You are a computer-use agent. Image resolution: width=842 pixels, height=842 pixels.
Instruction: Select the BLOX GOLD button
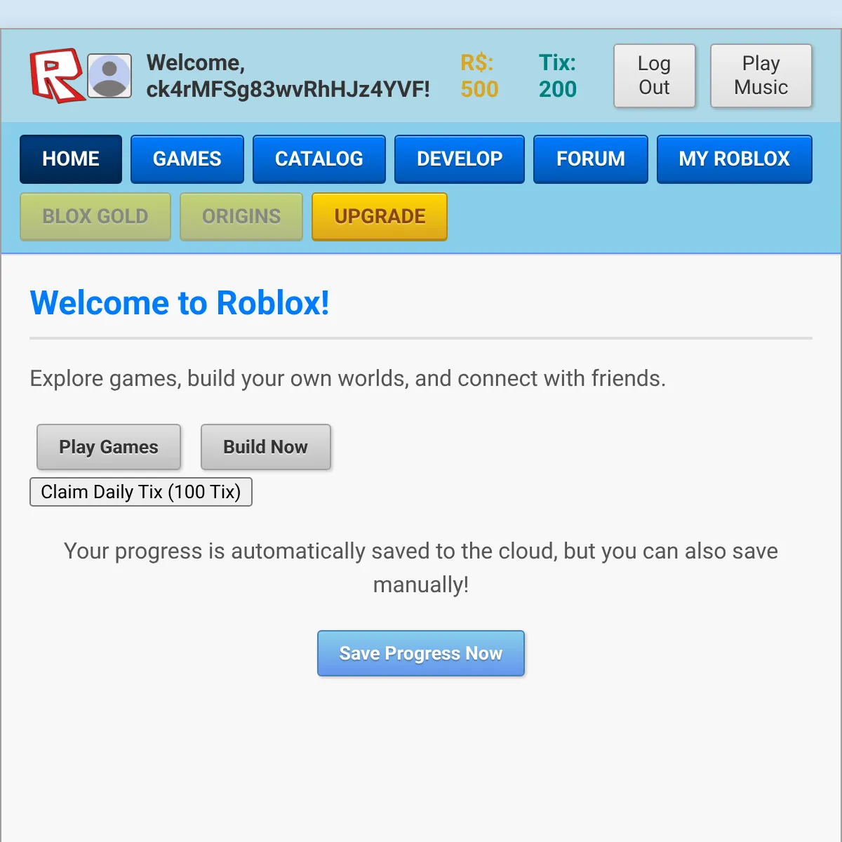95,217
